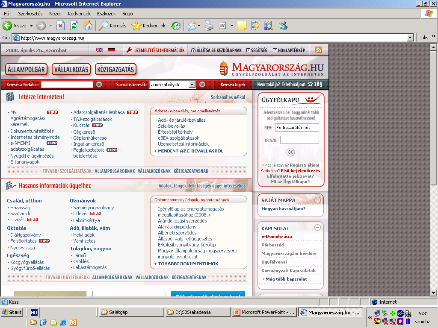Open Keresés search in the toolbar
The height and width of the screenshot is (328, 438).
(x=112, y=26)
